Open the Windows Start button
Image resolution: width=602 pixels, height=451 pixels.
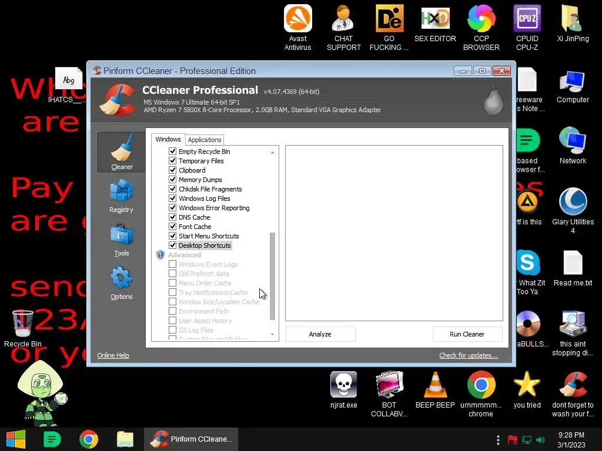coord(16,439)
